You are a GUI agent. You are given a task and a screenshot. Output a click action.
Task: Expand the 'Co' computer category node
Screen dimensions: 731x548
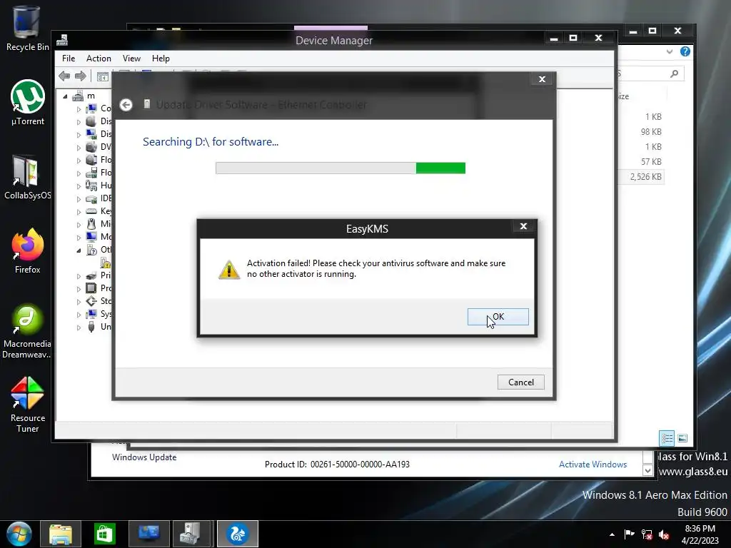[x=79, y=109]
